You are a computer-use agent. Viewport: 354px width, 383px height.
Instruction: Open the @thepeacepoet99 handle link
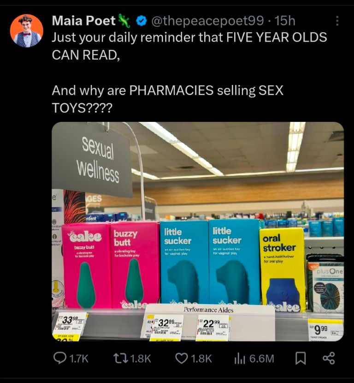(x=207, y=21)
